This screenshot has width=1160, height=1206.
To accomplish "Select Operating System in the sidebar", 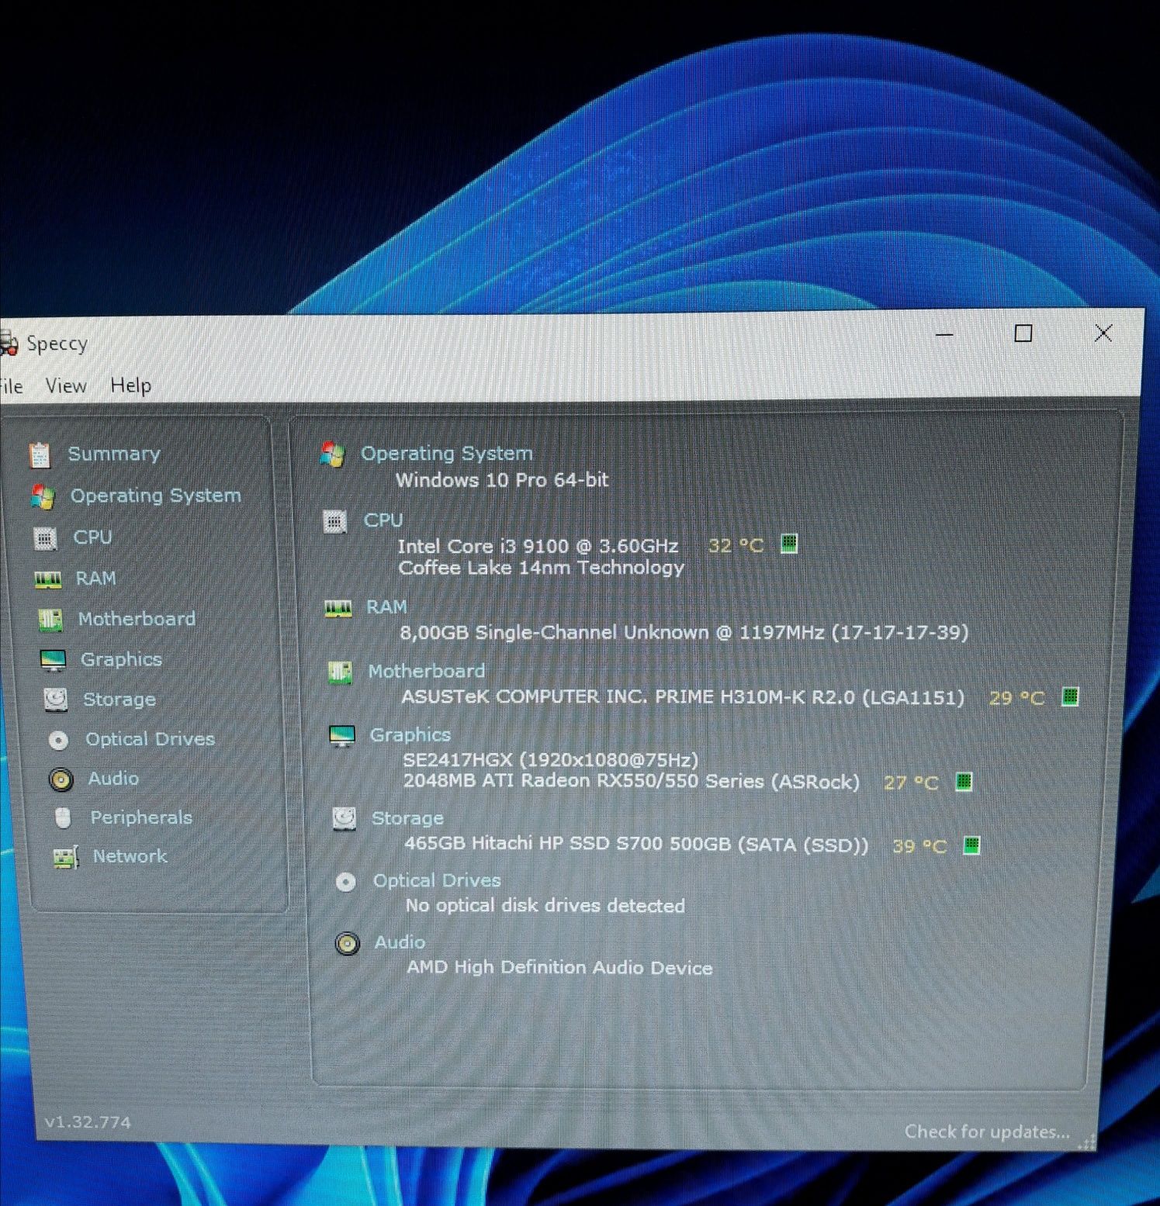I will 156,496.
